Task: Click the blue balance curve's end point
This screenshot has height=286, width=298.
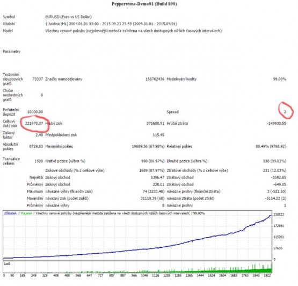Action: 271,215
